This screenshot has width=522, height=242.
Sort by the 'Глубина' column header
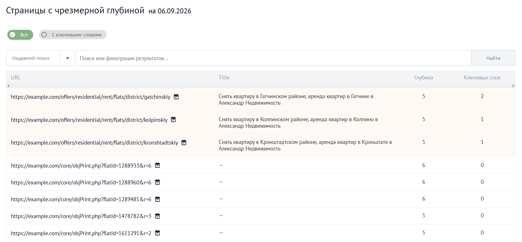(x=423, y=78)
